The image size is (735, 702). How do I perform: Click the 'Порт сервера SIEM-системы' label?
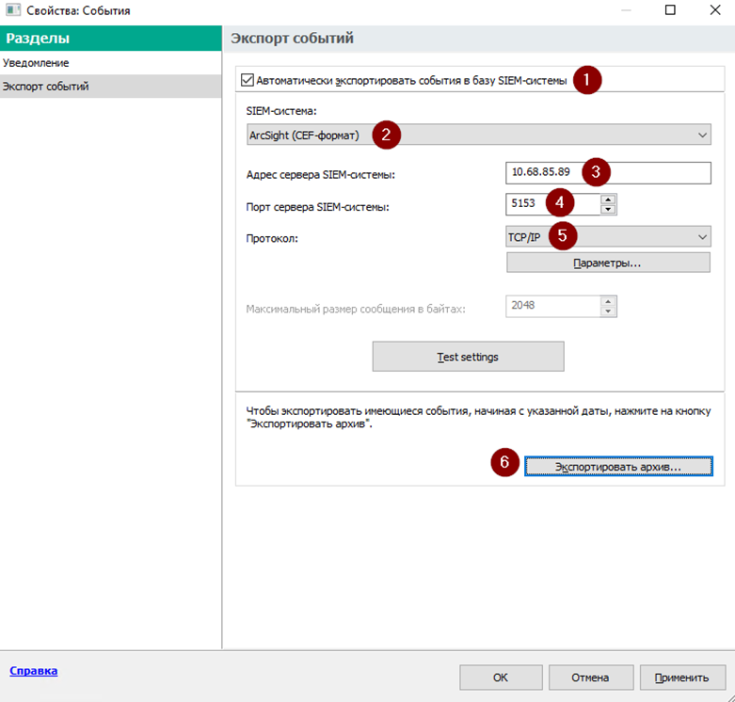[317, 207]
